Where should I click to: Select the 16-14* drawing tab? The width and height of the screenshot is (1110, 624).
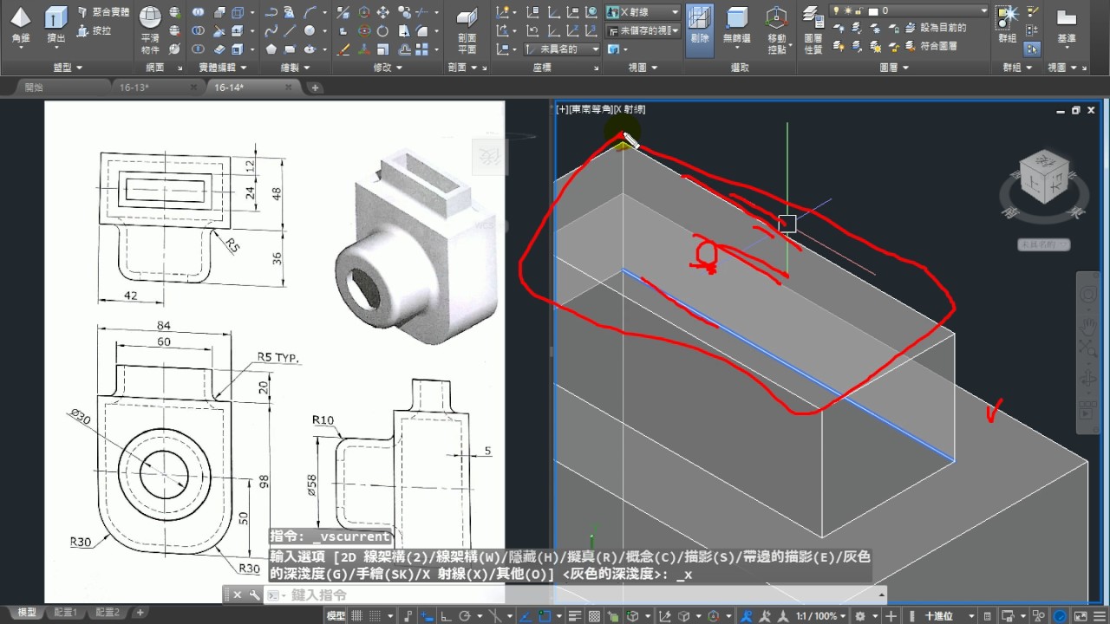[x=229, y=88]
